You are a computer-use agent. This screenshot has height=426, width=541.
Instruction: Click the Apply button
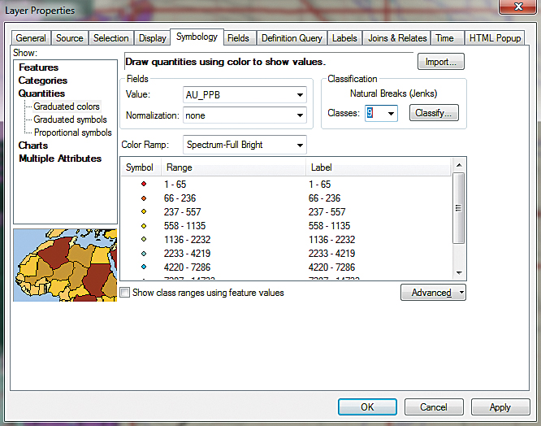click(x=500, y=407)
